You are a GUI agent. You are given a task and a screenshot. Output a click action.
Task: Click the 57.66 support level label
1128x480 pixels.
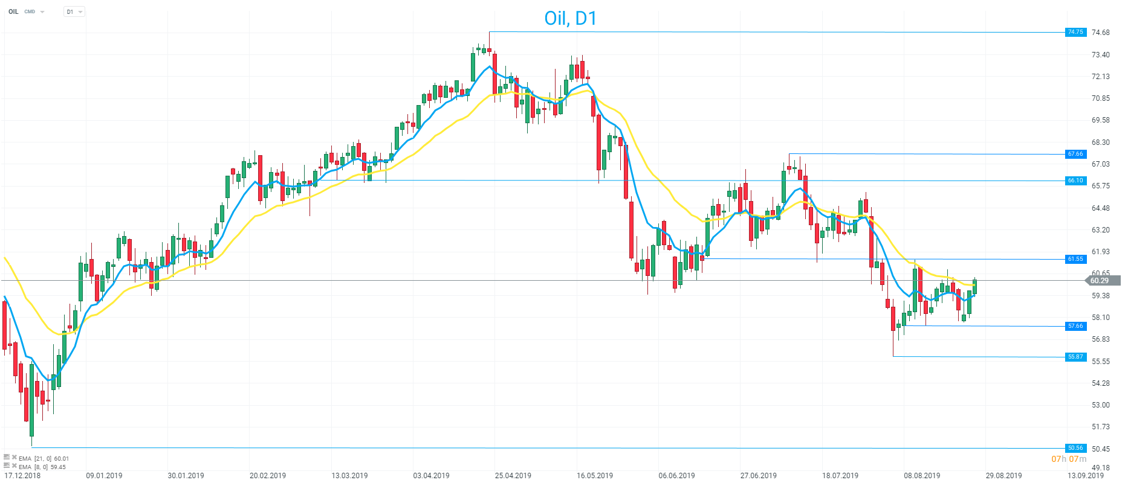click(x=1075, y=326)
